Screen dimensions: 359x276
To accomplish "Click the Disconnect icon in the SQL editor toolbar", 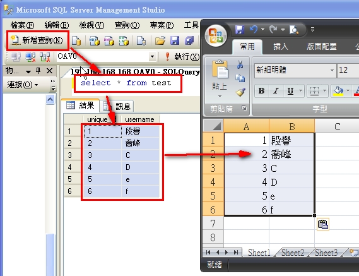I will tap(30, 57).
